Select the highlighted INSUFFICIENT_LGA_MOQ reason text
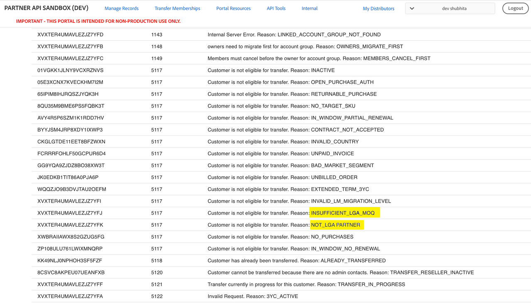The image size is (531, 306). point(343,213)
